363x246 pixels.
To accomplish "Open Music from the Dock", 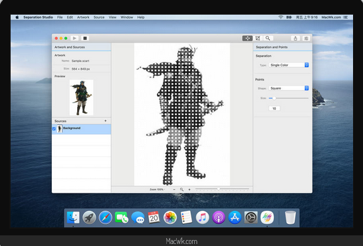I will tap(203, 217).
